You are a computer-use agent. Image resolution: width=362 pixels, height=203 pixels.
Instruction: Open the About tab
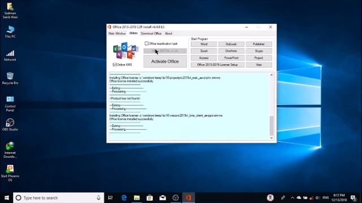click(169, 34)
